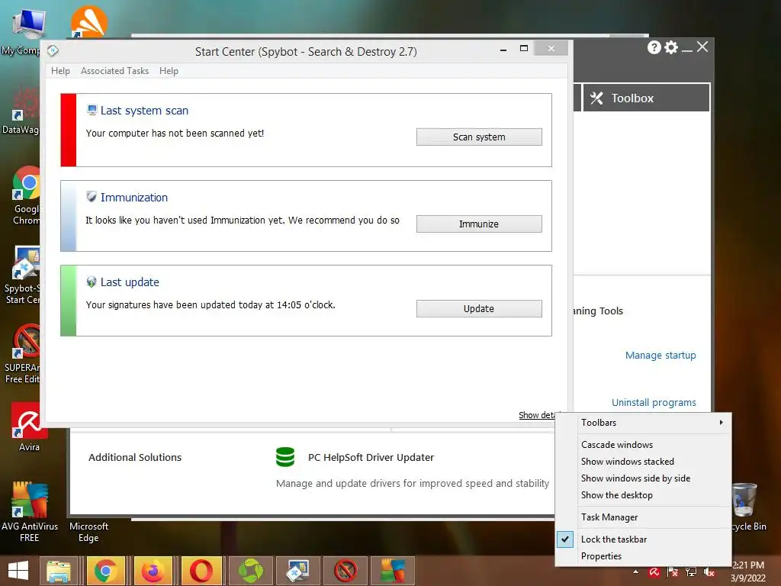
Task: Click the help question mark icon in background window
Action: 654,47
